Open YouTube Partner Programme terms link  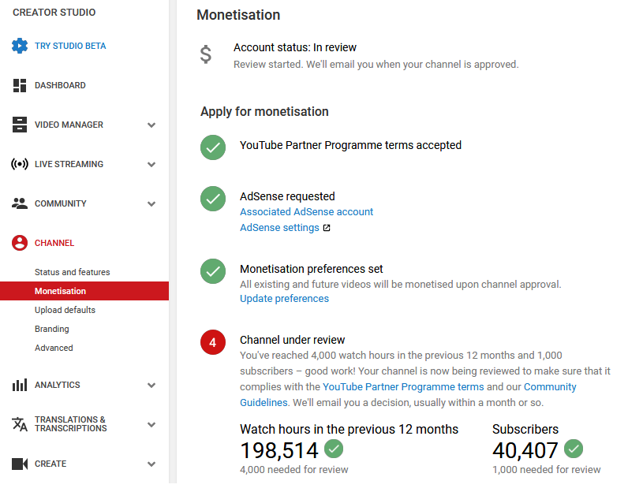pos(403,387)
